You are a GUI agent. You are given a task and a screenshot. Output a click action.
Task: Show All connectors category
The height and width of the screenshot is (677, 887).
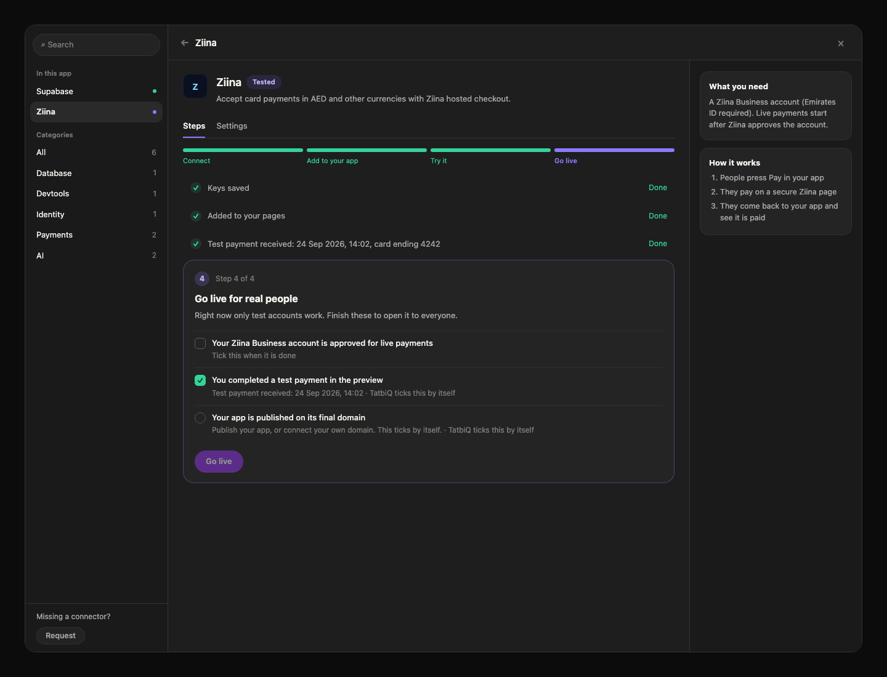pos(96,153)
